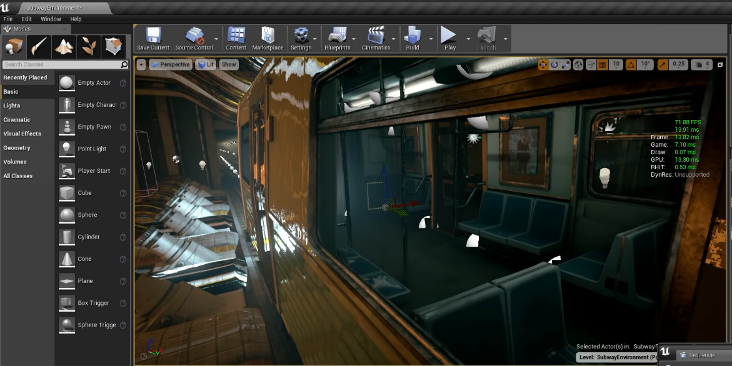Click the Search Classes input field
This screenshot has width=732, height=366.
pos(61,64)
